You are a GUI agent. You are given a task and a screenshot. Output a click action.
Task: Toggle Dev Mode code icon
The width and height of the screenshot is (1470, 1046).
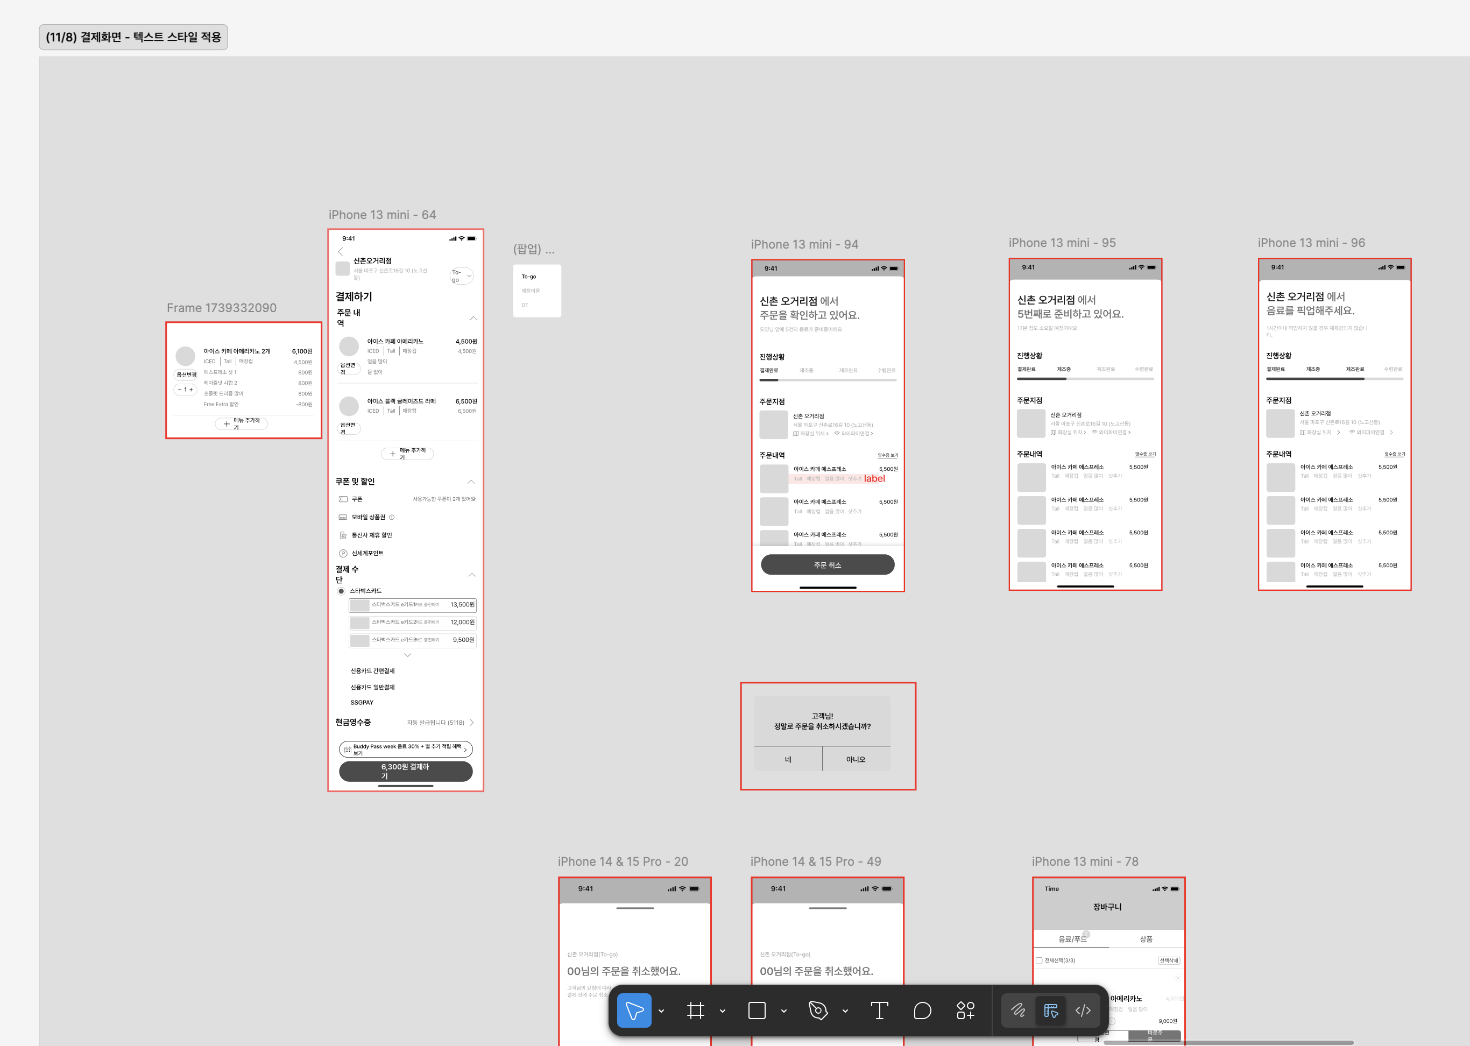pyautogui.click(x=1083, y=1010)
